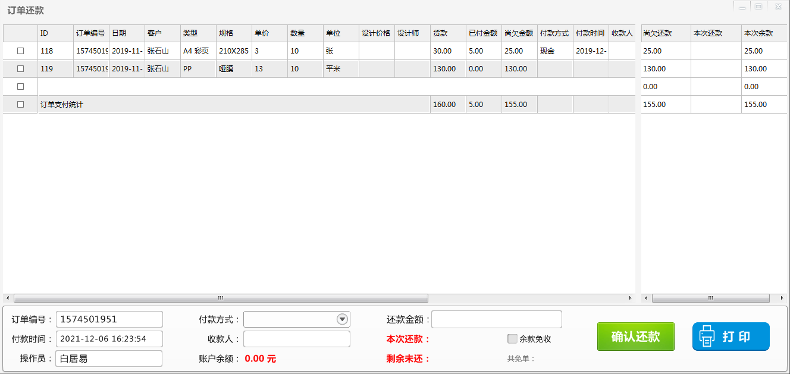Click the green 确认还款 confirm button
The height and width of the screenshot is (374, 790).
coord(635,337)
